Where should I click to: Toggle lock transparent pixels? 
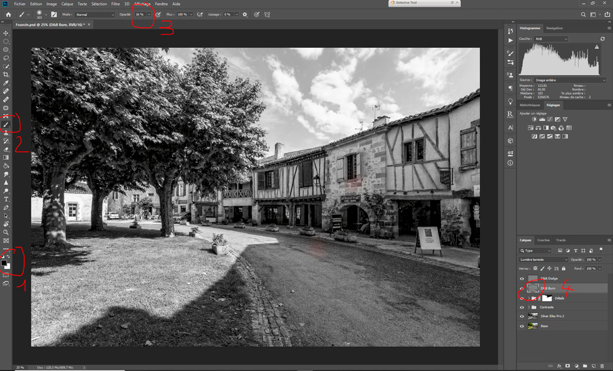coord(535,268)
